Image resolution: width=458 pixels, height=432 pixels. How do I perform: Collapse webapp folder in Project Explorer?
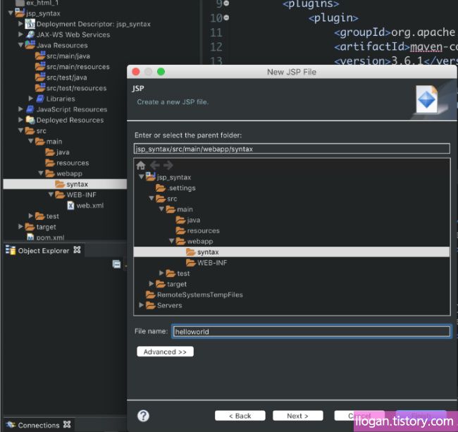tap(41, 173)
